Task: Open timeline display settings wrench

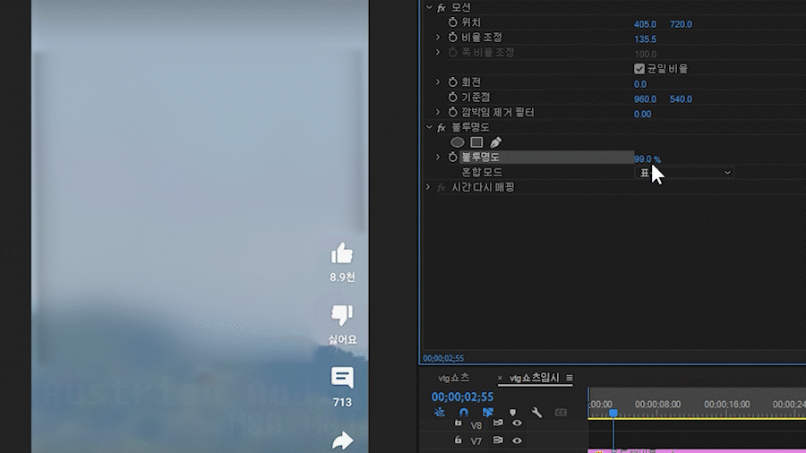Action: pyautogui.click(x=536, y=413)
